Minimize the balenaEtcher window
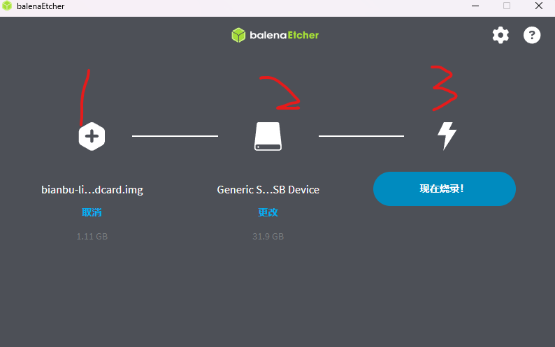555x347 pixels. click(475, 6)
